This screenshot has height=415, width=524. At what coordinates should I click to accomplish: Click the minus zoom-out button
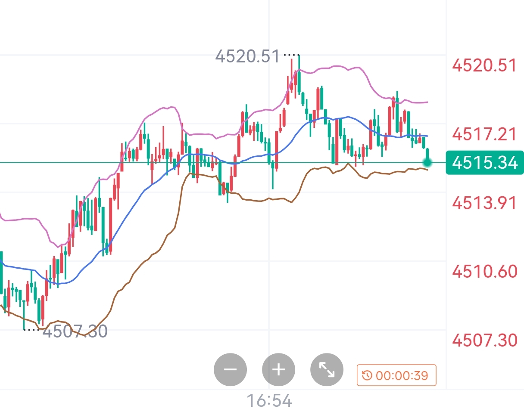(231, 369)
